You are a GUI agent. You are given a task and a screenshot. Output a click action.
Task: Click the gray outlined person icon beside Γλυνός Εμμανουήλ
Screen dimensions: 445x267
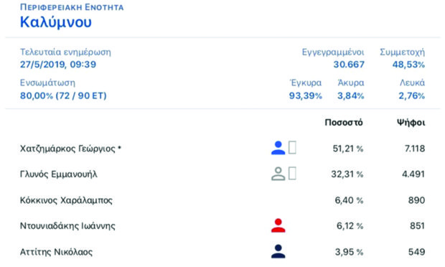point(278,174)
